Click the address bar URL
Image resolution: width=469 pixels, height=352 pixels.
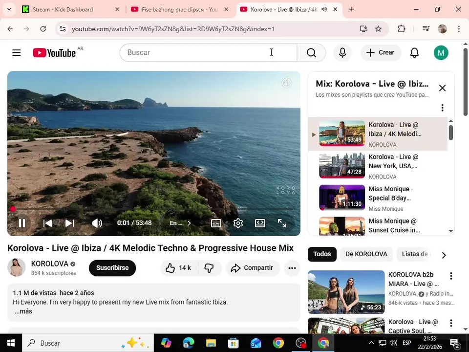173,29
